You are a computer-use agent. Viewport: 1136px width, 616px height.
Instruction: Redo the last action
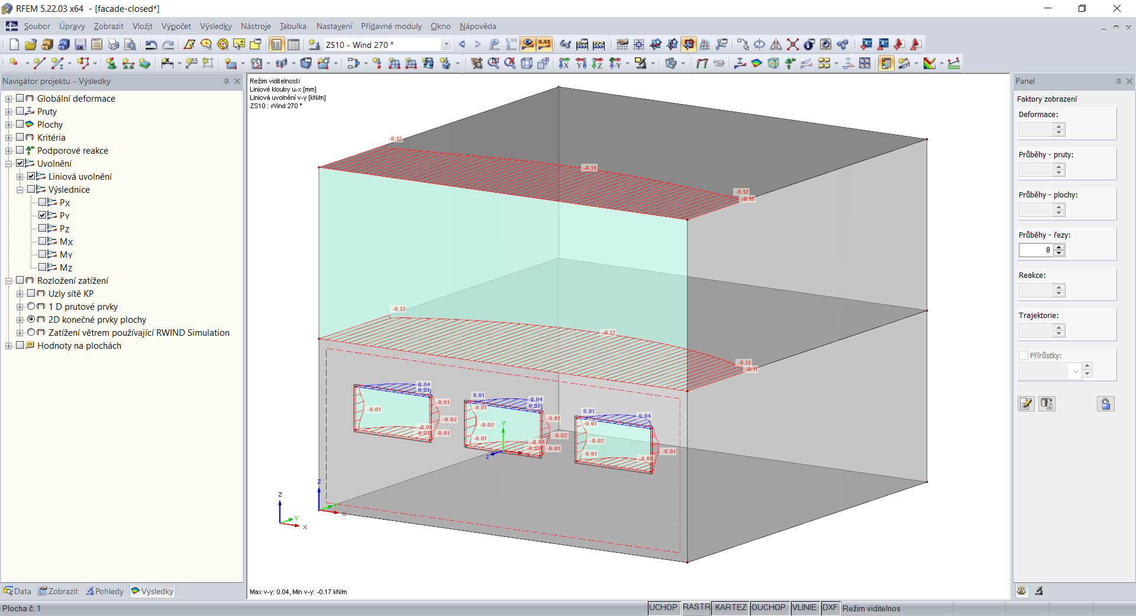[x=168, y=44]
